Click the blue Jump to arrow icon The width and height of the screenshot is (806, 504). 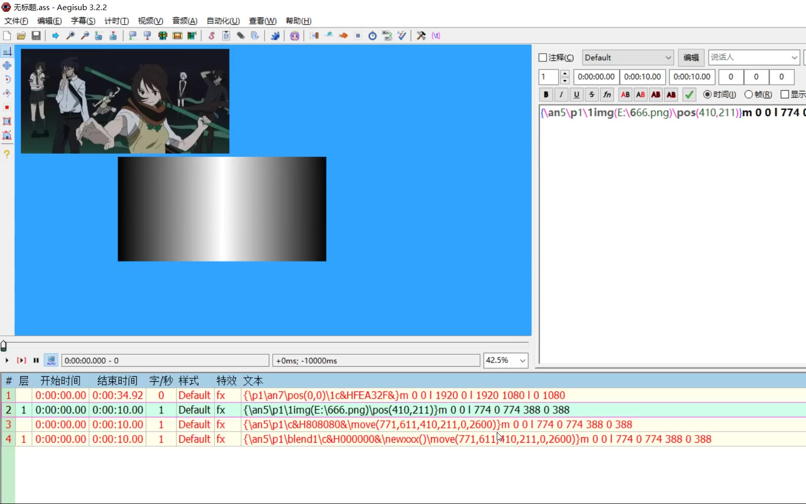tap(55, 35)
